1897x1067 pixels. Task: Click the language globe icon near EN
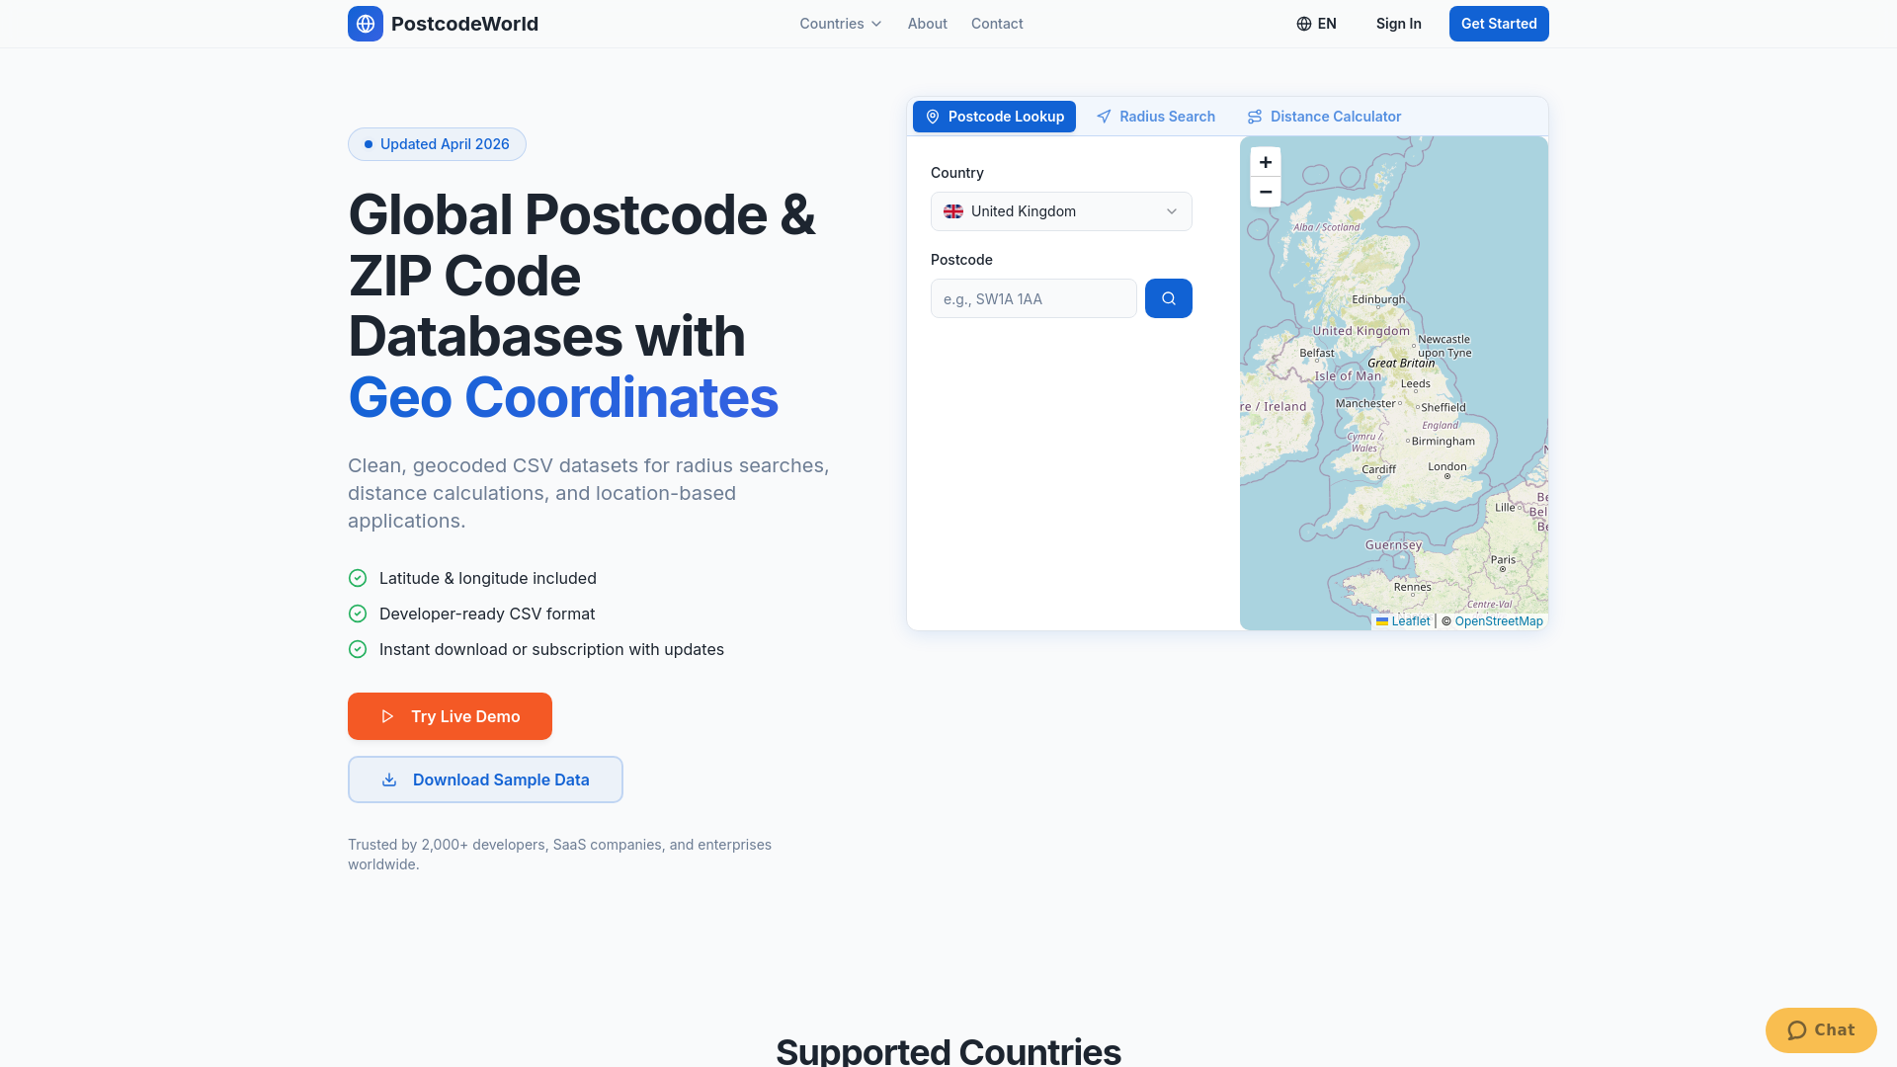(1304, 24)
